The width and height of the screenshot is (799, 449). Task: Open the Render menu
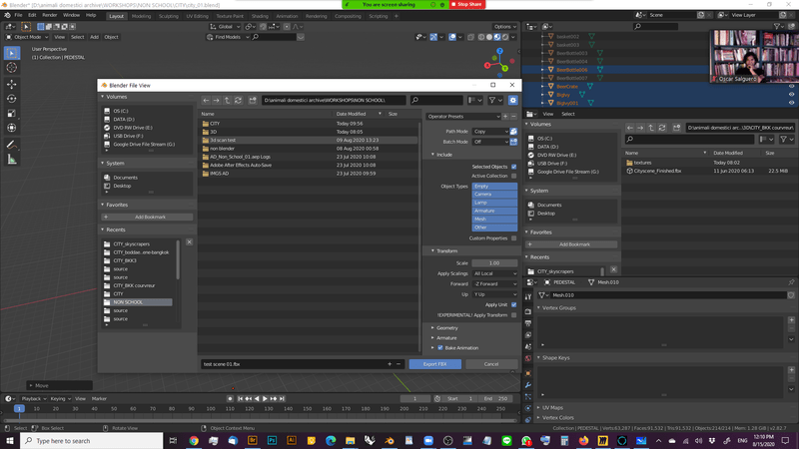coord(49,16)
